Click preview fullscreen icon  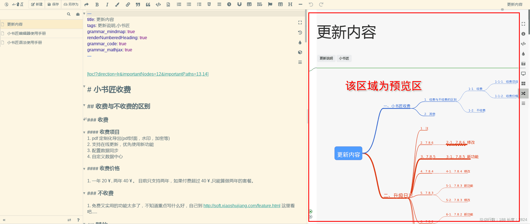point(523,24)
